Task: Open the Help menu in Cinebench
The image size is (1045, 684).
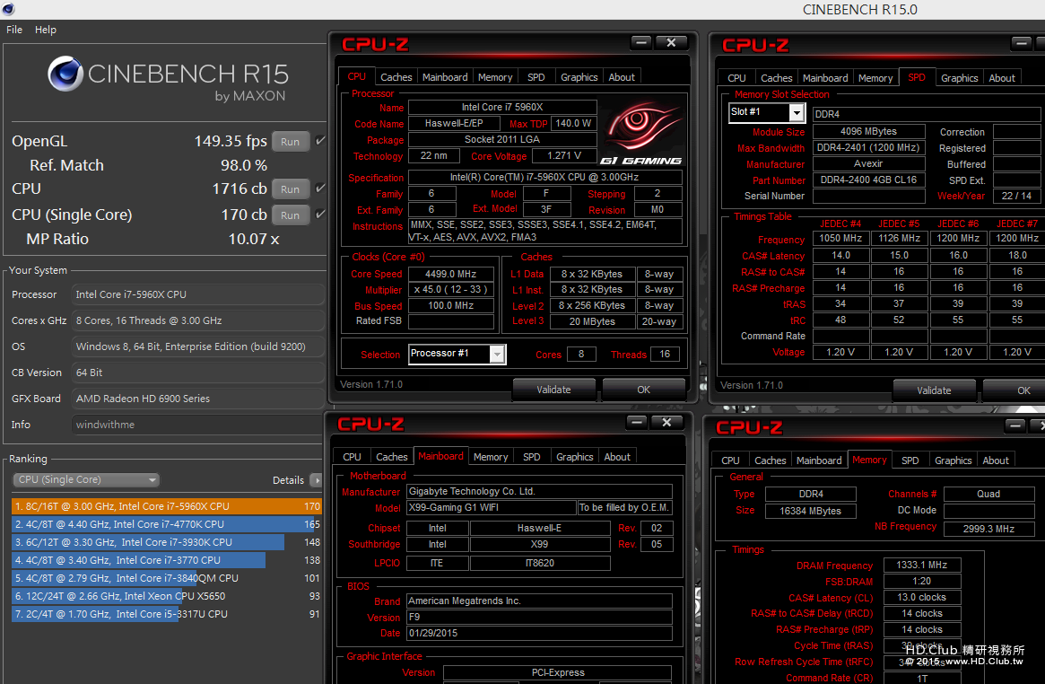Action: [46, 30]
